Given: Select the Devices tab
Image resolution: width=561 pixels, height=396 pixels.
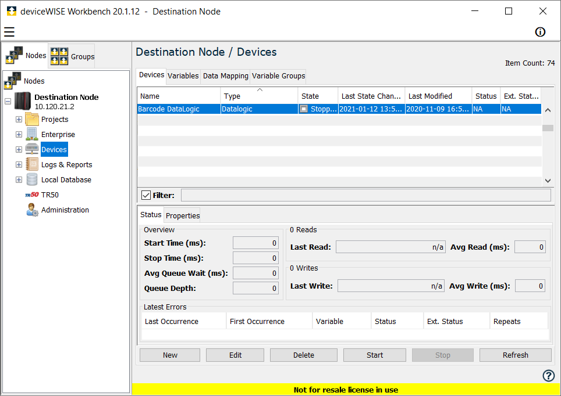Looking at the screenshot, I should [x=151, y=75].
